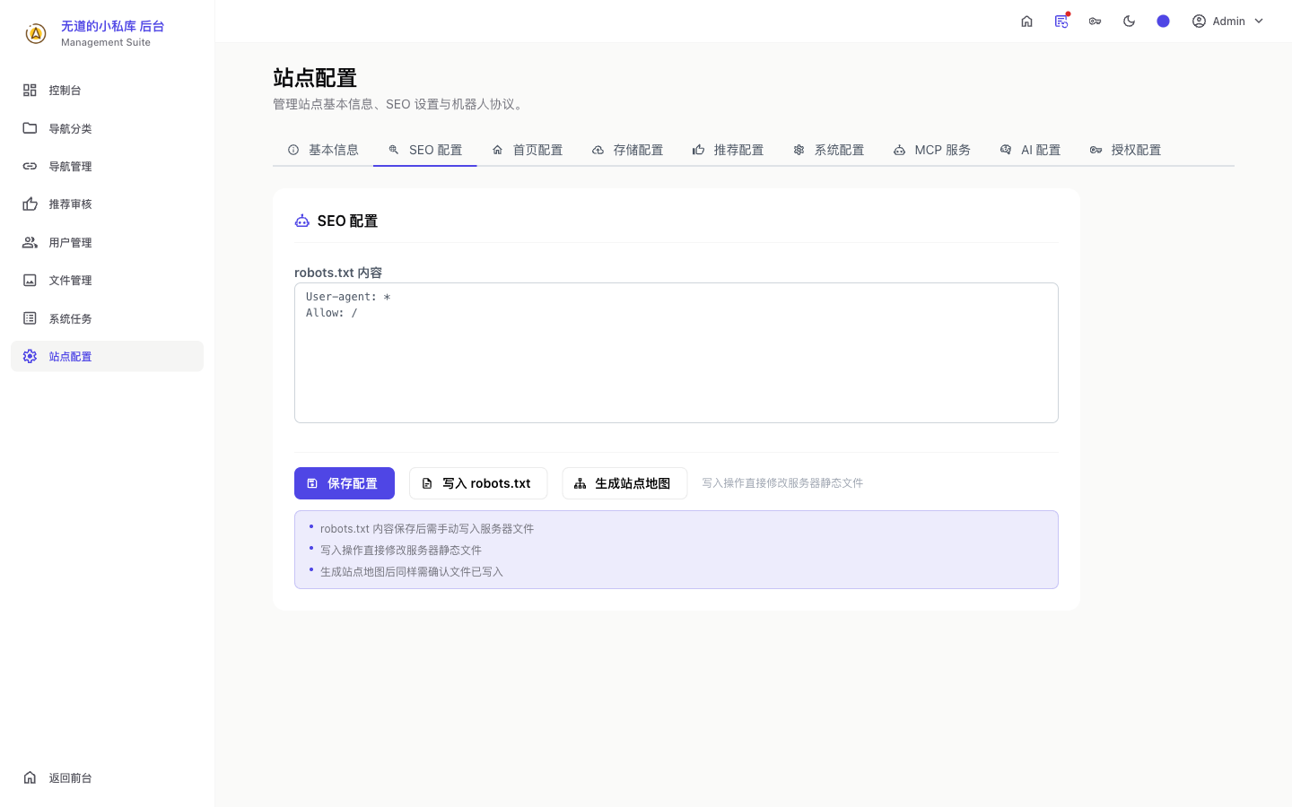Open 导航分类 in the sidebar
1292x807 pixels.
(x=107, y=128)
